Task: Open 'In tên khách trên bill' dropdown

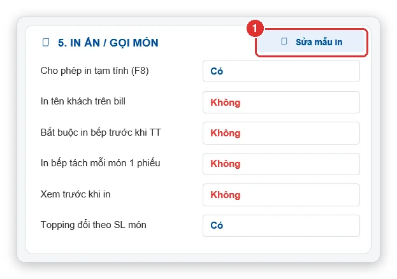Action: (281, 103)
